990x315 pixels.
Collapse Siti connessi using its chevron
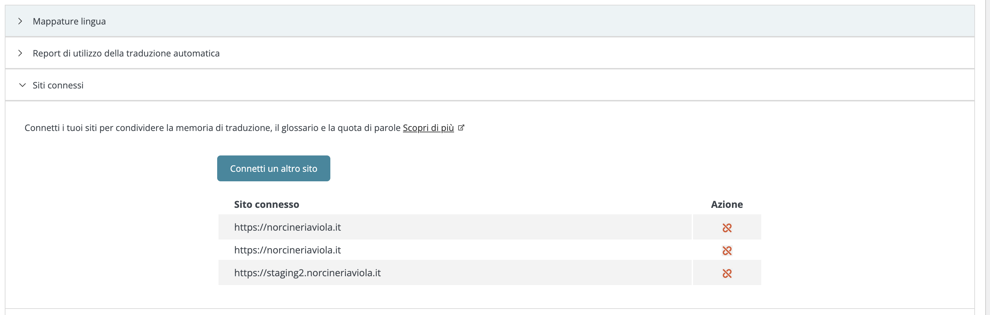(22, 85)
